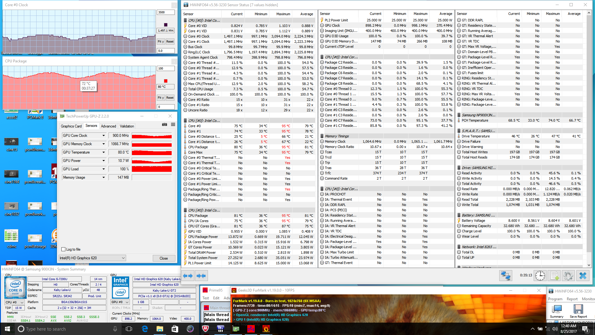Open HWiNFO taskbar icon
The height and width of the screenshot is (335, 595).
click(x=220, y=329)
